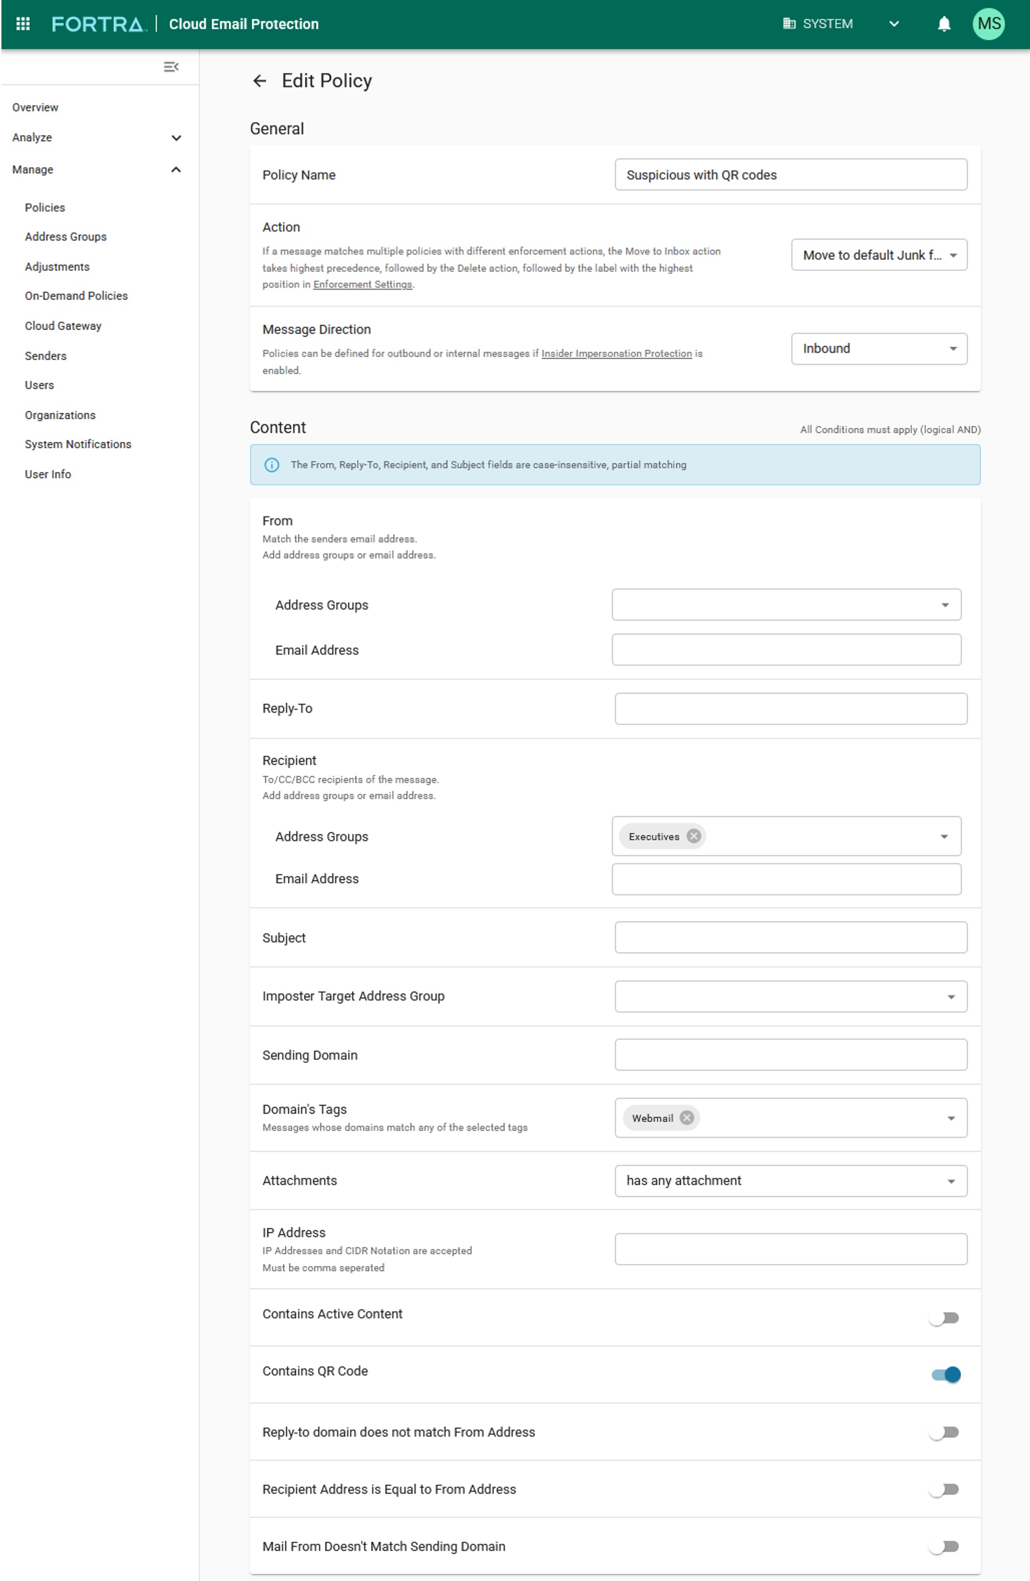Open the Action dropdown
The image size is (1030, 1581).
click(x=878, y=255)
